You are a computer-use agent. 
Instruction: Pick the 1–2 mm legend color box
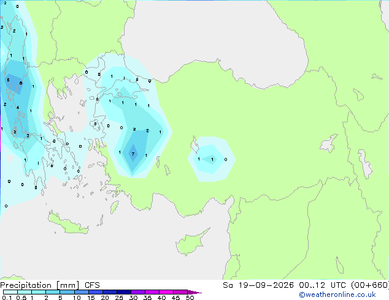(x=39, y=292)
